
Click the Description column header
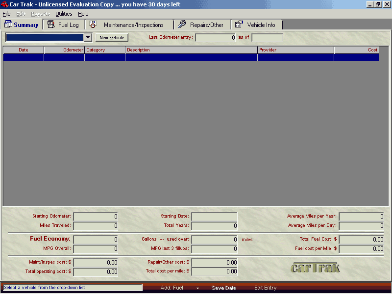[x=191, y=50]
